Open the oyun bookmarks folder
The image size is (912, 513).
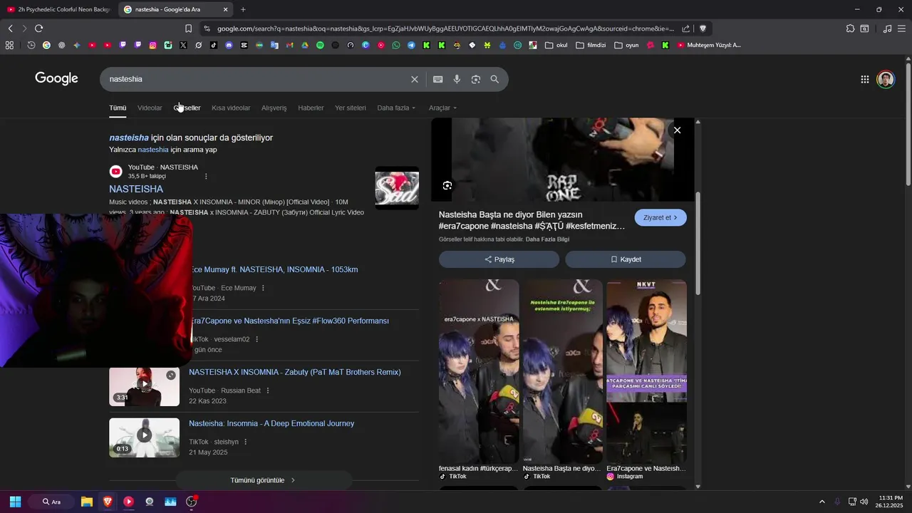626,45
